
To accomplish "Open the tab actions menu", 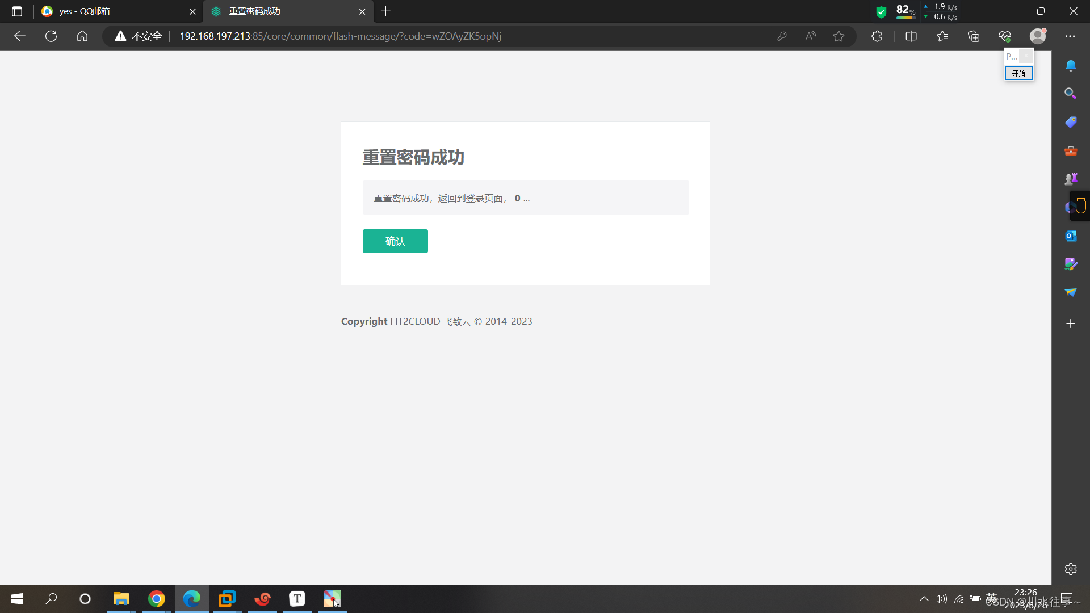I will tap(17, 11).
